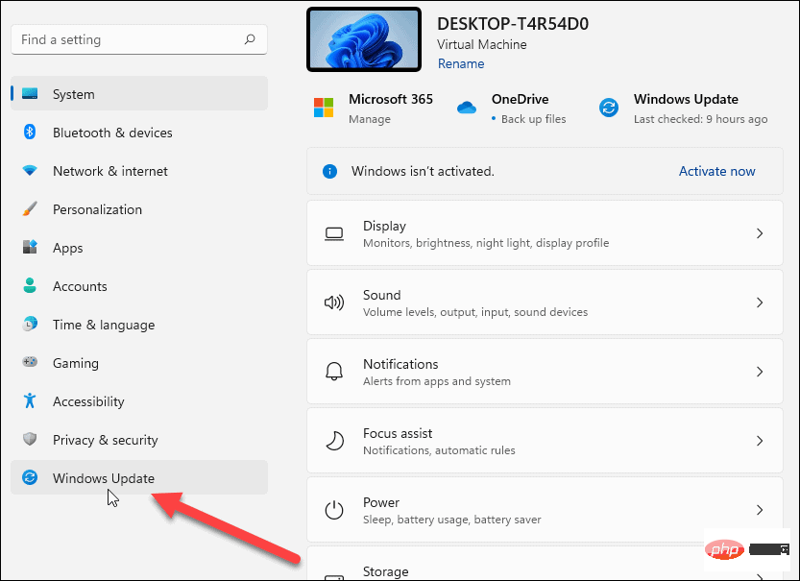Screen dimensions: 800x581
Task: Click the Power button icon
Action: click(x=334, y=510)
